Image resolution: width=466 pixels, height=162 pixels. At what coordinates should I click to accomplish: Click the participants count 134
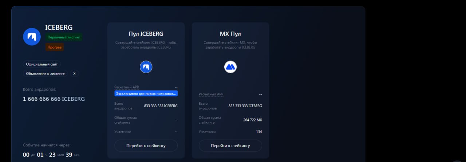[259, 132]
